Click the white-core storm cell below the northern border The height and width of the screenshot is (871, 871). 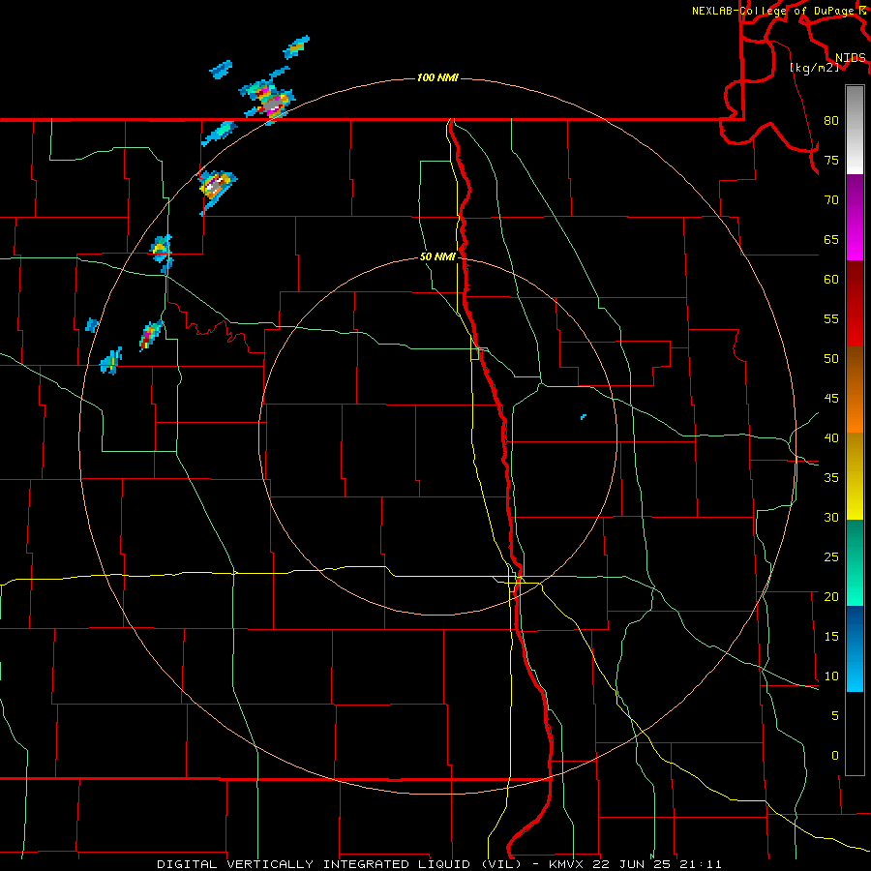coord(216,187)
